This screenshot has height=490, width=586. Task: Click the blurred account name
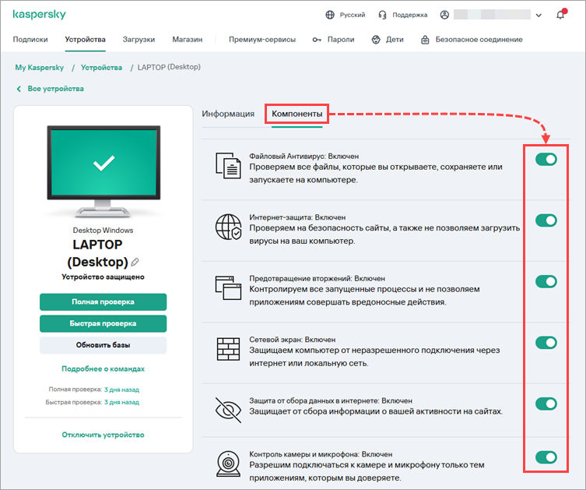point(492,15)
